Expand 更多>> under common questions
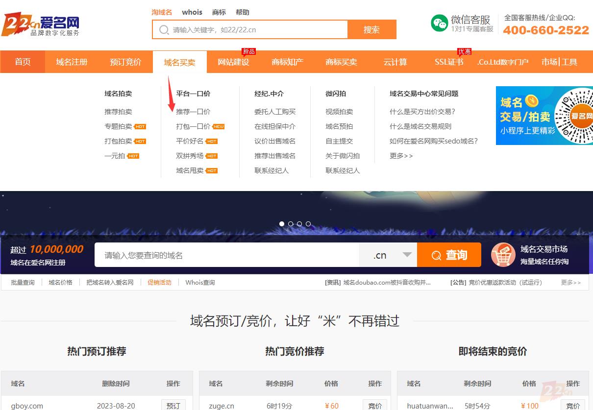This screenshot has height=410, width=593. pyautogui.click(x=401, y=156)
